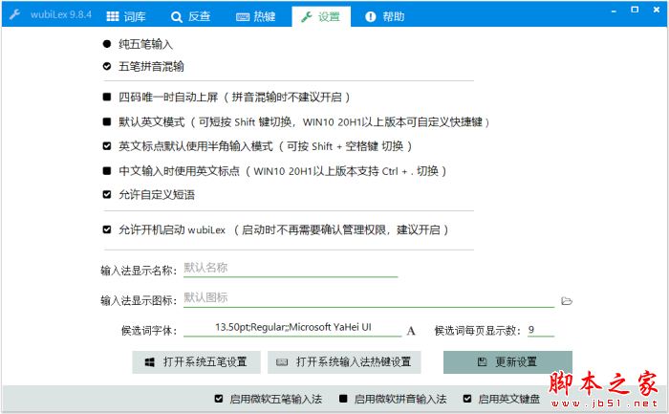Toggle 启用微软五笔输入法 checkbox
The width and height of the screenshot is (669, 414).
[x=219, y=399]
